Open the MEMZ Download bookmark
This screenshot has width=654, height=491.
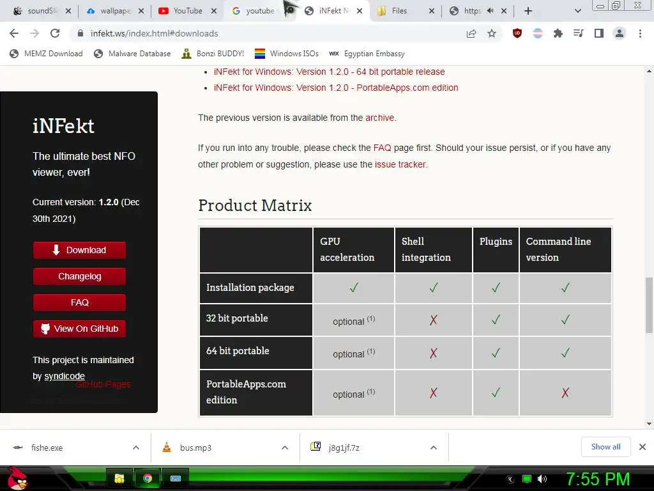click(x=46, y=54)
